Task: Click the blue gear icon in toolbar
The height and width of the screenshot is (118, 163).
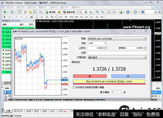Action: click(143, 12)
